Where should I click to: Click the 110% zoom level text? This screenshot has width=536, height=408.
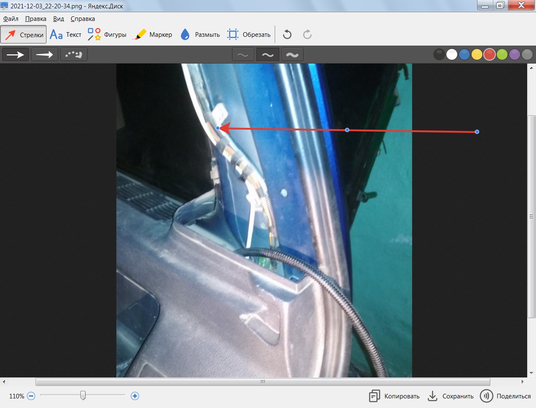coord(17,396)
